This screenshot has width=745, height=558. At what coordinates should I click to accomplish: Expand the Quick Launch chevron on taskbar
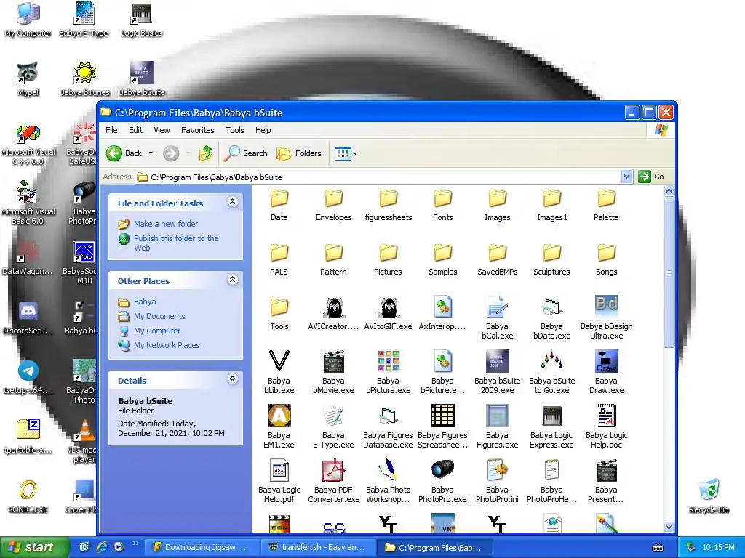tap(135, 543)
